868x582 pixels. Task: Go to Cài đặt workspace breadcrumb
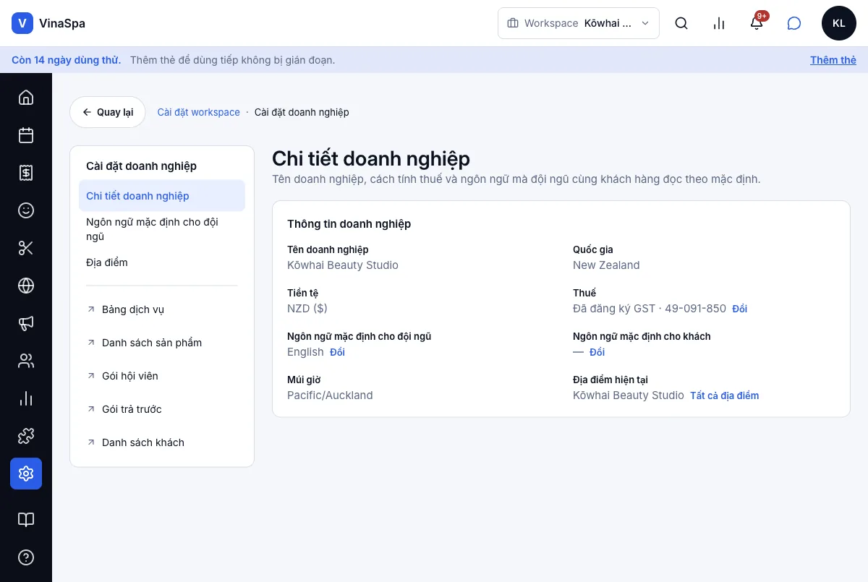199,112
